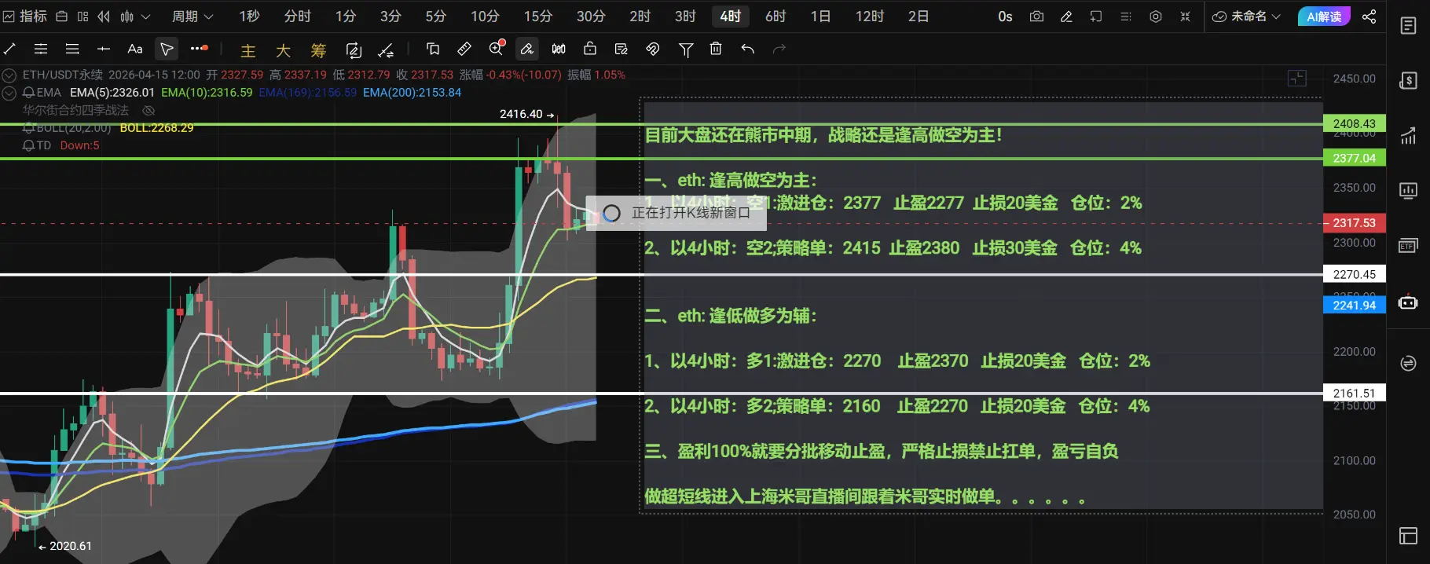This screenshot has width=1430, height=564.
Task: Select the horizontal lines drawing tool
Action: coord(72,49)
